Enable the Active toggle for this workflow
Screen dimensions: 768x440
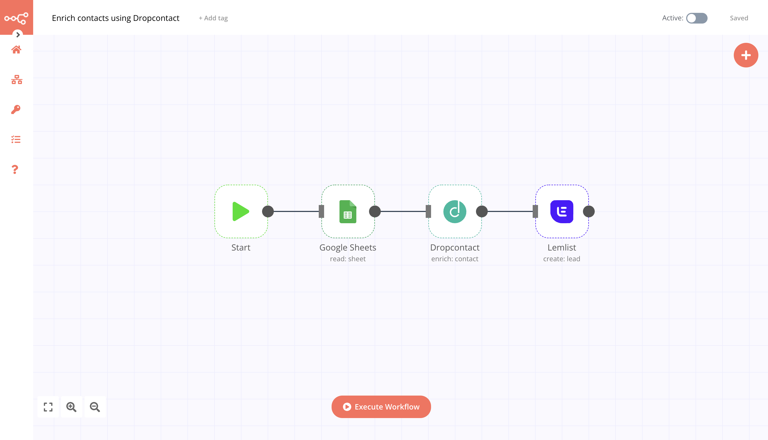pyautogui.click(x=696, y=18)
